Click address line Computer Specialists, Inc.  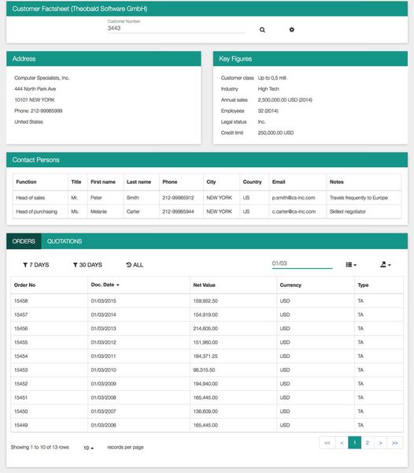(42, 78)
